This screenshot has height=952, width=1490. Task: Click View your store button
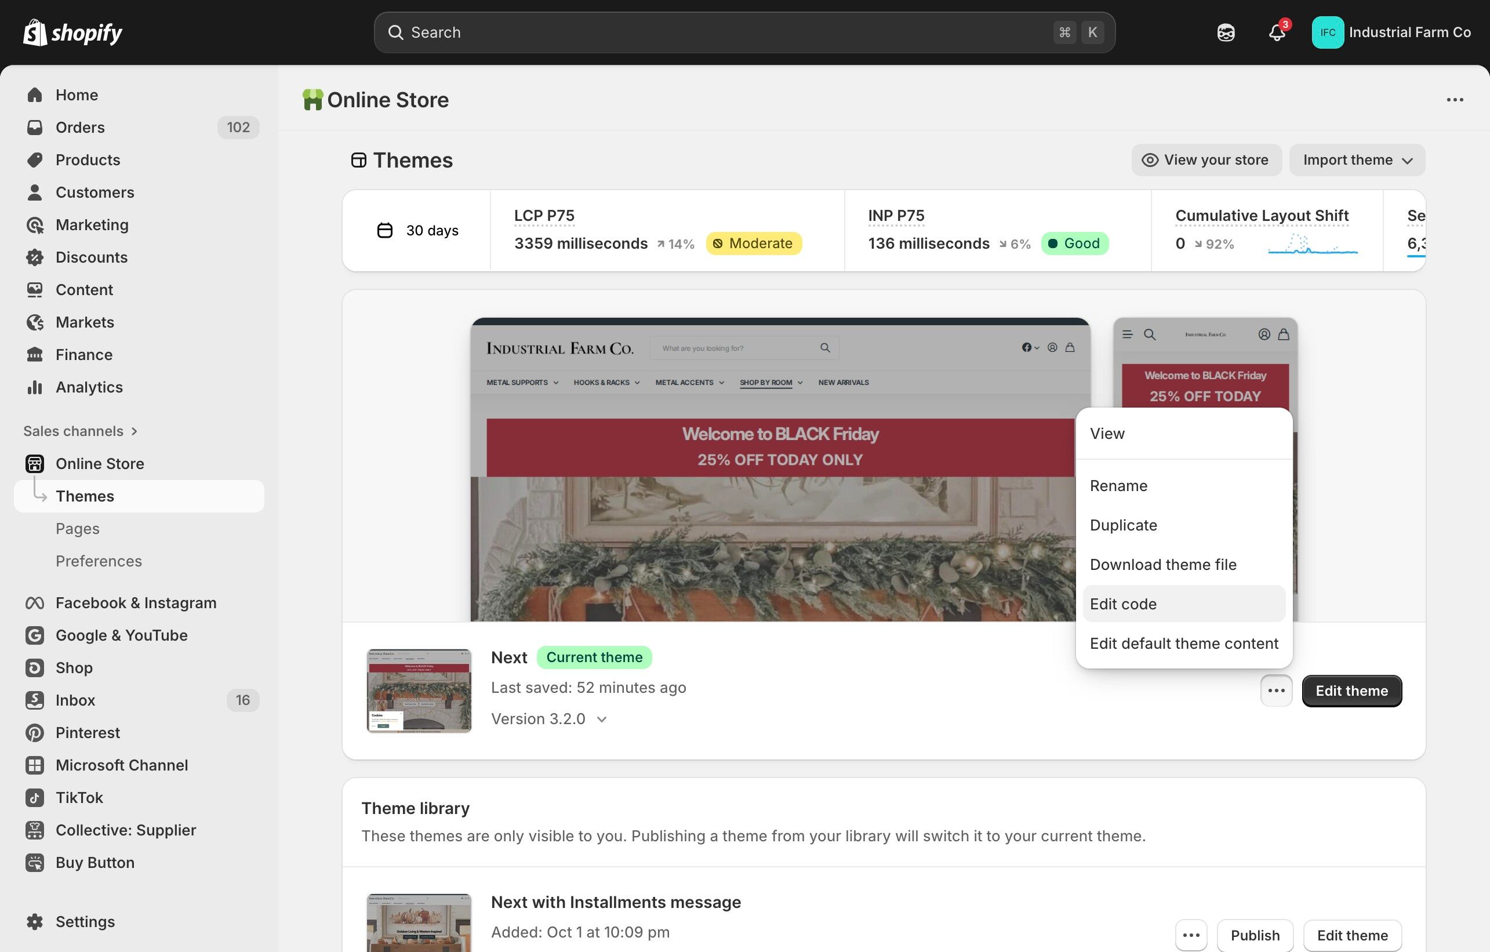(x=1205, y=159)
